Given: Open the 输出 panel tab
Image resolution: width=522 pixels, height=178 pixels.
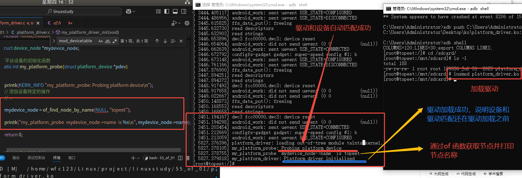Looking at the screenshot, I should [x=16, y=158].
